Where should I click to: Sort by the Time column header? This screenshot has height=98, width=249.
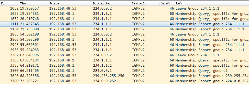[x=34, y=3]
